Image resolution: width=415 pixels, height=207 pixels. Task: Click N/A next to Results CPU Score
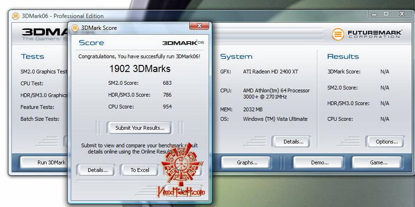pyautogui.click(x=385, y=119)
